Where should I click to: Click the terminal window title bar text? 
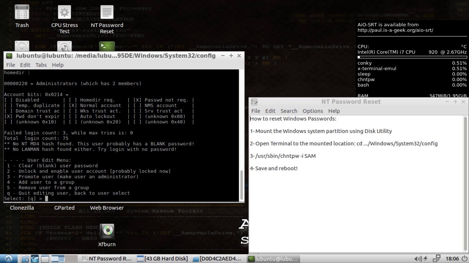(116, 56)
